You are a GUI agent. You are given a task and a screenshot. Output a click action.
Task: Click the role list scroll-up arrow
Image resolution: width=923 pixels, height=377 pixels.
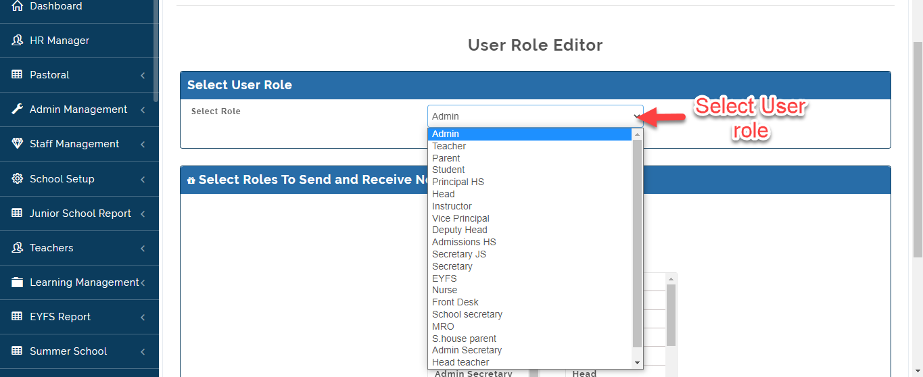637,134
